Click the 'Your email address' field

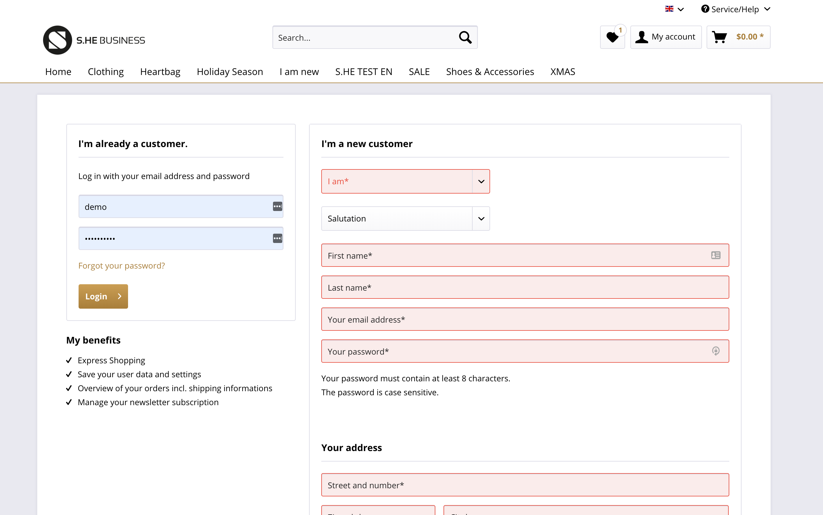[x=525, y=319]
